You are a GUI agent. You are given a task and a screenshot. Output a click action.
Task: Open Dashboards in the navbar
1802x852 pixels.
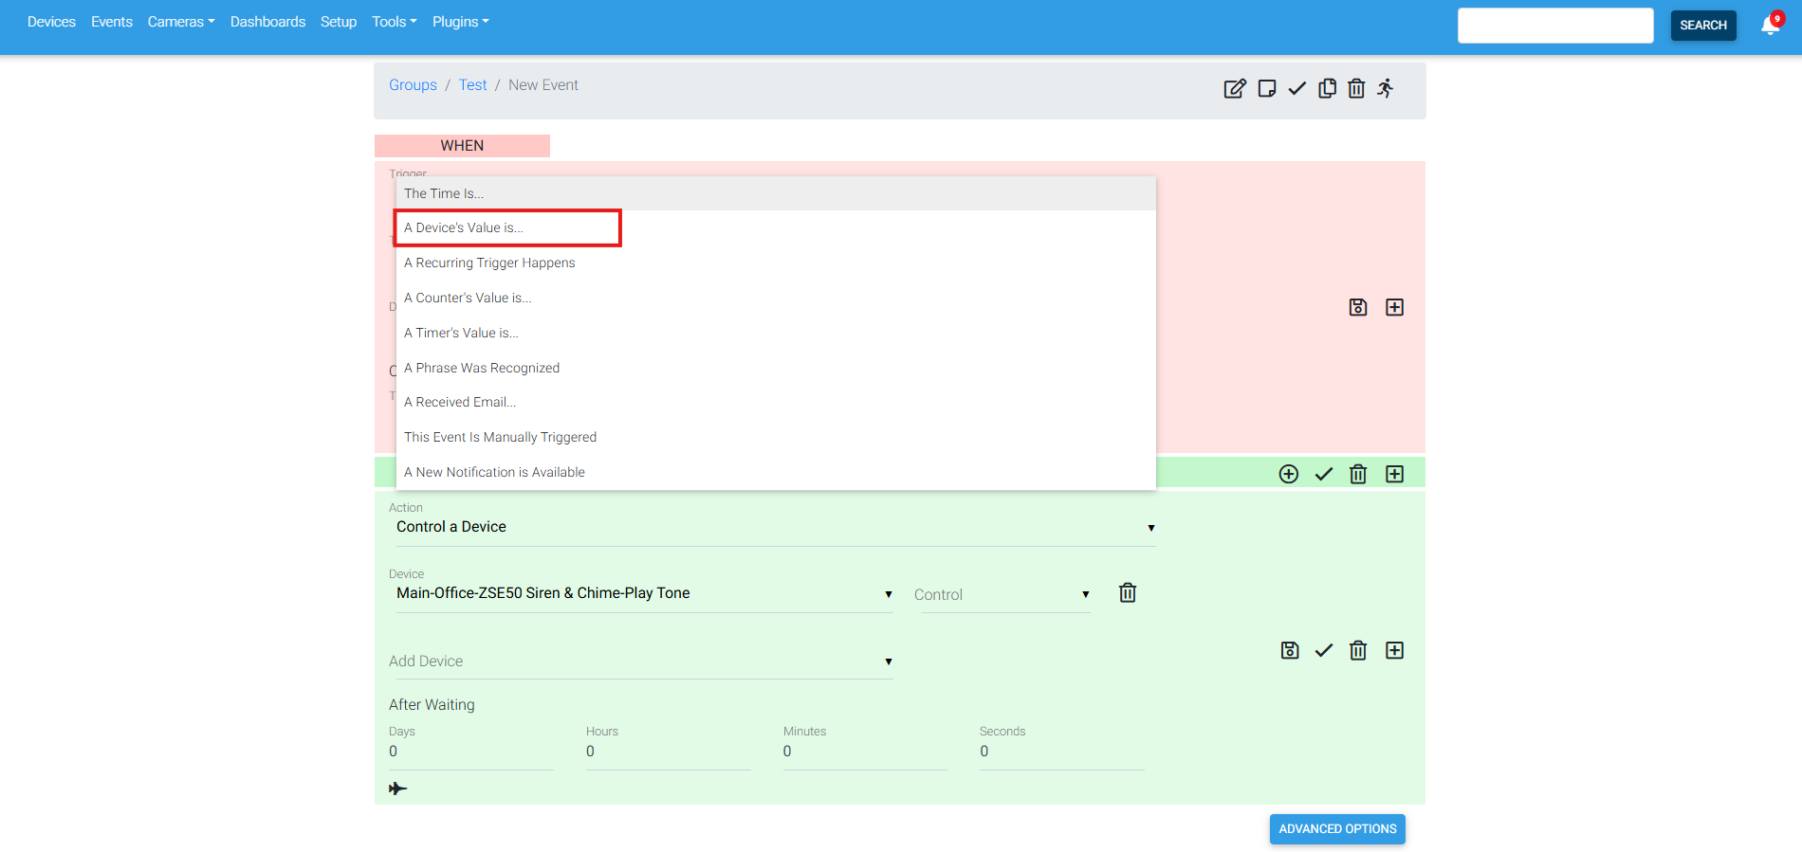(x=267, y=22)
